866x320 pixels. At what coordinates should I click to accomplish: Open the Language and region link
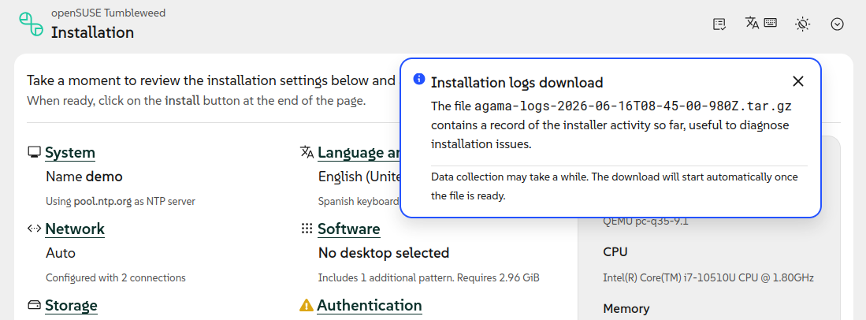tap(359, 153)
